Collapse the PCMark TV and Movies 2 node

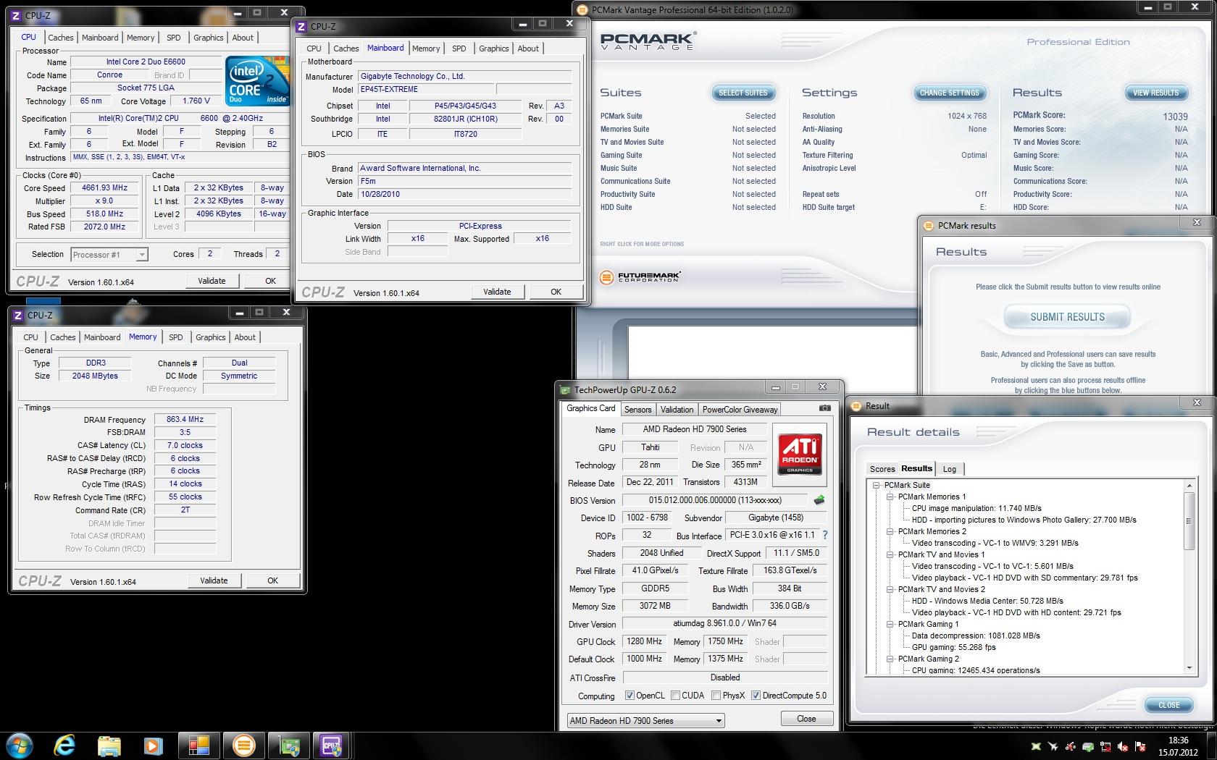click(x=890, y=589)
